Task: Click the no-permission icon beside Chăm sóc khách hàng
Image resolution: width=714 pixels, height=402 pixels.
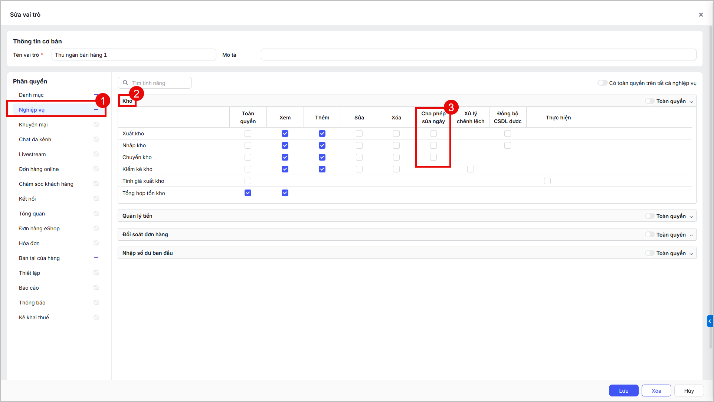Action: tap(96, 184)
